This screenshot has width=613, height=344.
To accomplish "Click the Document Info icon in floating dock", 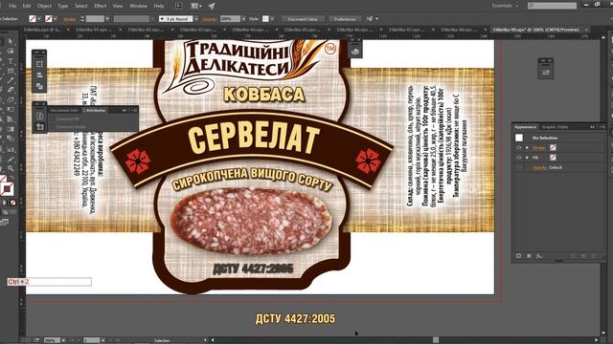I will (x=39, y=116).
